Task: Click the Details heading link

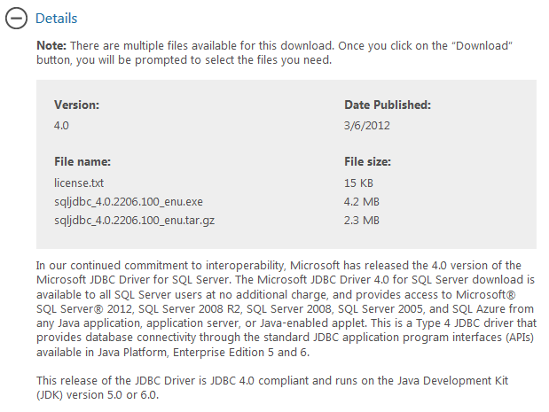Action: click(57, 19)
